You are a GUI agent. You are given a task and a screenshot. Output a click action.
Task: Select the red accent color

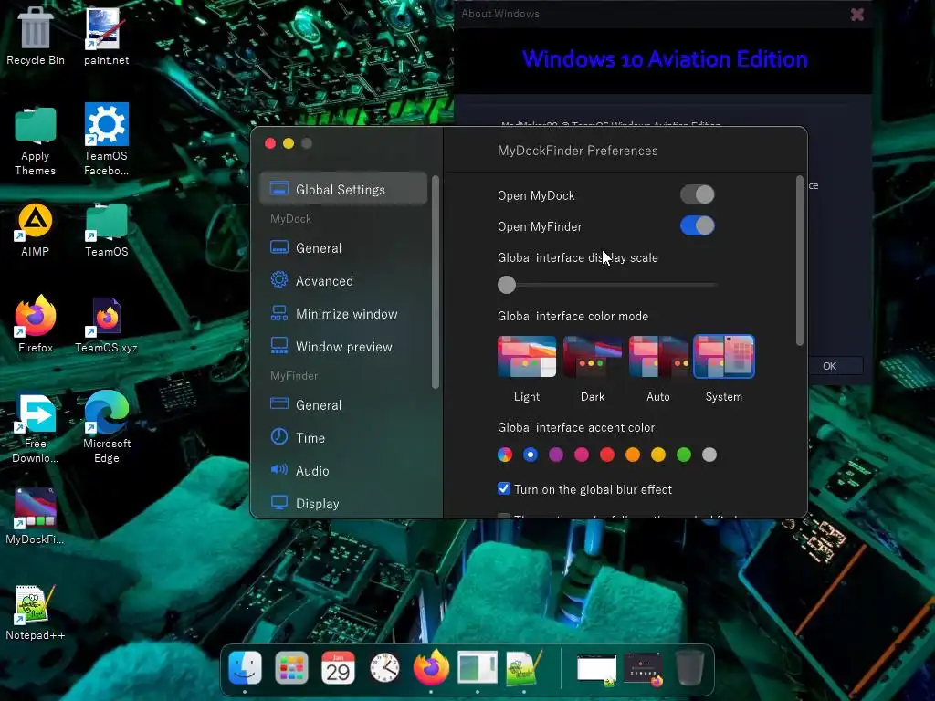[607, 455]
